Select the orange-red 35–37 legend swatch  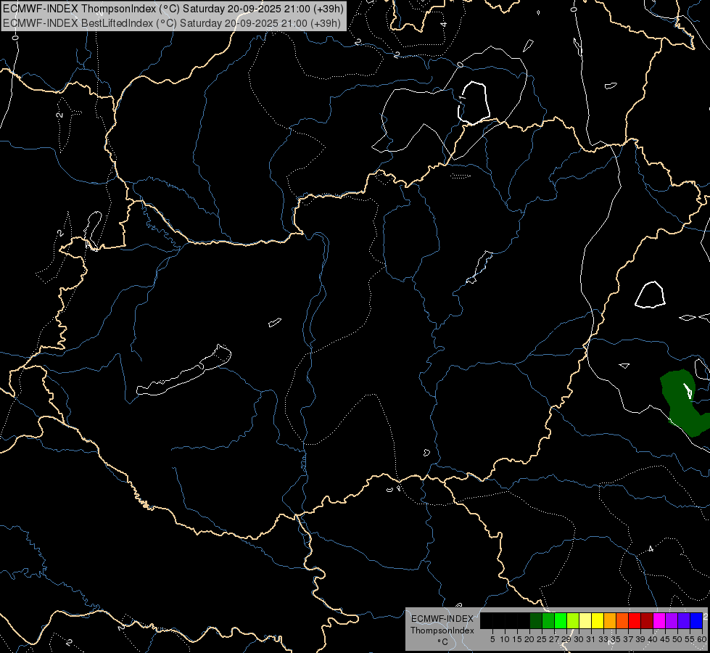(622, 620)
